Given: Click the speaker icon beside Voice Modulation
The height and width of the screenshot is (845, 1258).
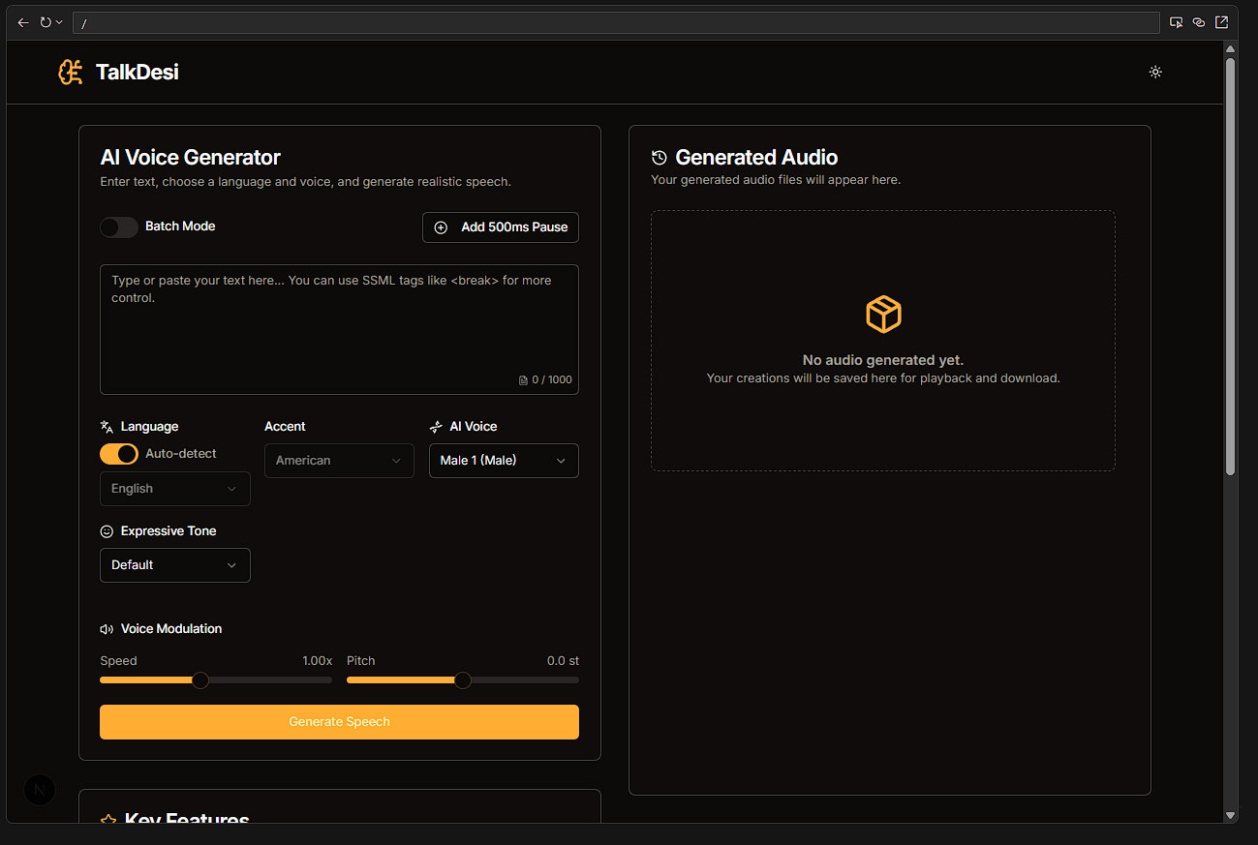Looking at the screenshot, I should [x=107, y=629].
